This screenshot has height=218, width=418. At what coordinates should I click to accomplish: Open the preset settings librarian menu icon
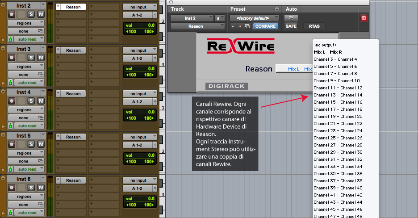coord(277,9)
